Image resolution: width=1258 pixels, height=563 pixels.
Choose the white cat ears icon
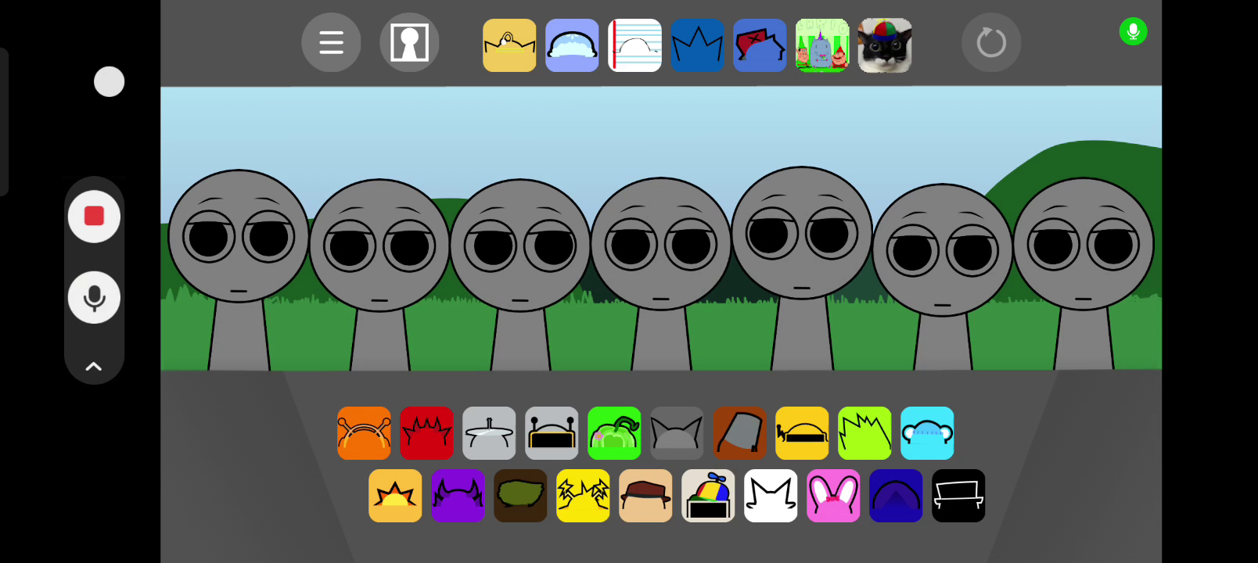click(x=771, y=496)
